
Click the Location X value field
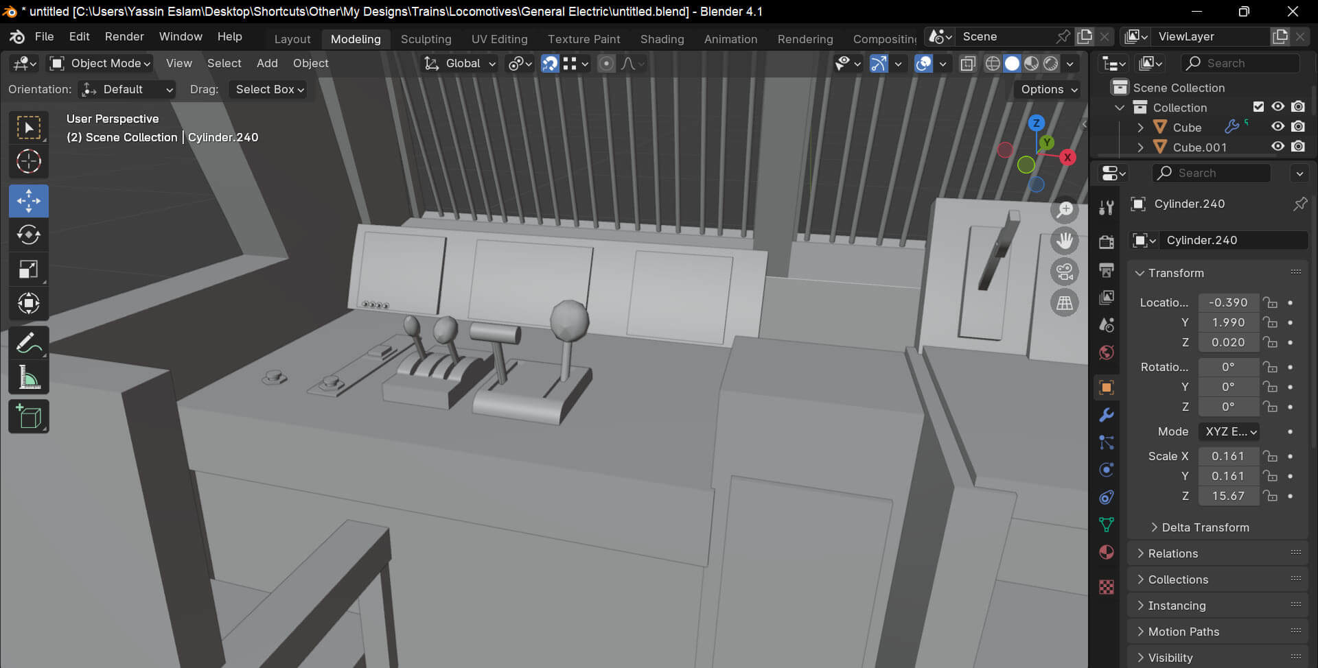[1227, 302]
